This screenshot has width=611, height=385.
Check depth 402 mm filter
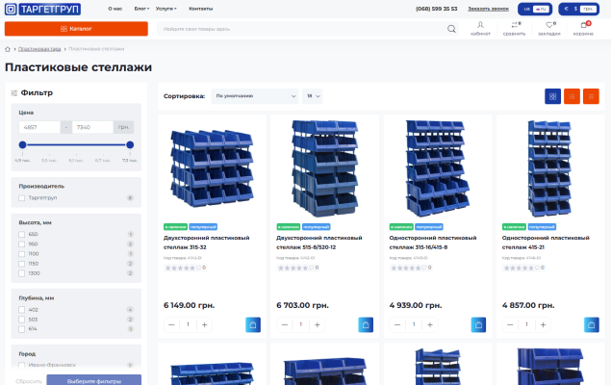(22, 310)
